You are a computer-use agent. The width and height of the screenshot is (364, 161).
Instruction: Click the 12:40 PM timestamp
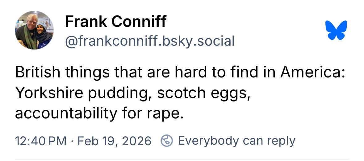click(x=40, y=141)
